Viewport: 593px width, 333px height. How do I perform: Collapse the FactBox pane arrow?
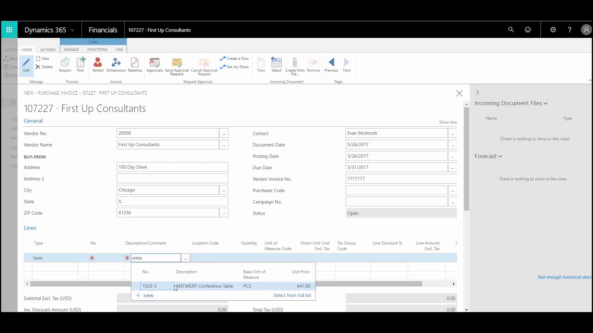[478, 92]
